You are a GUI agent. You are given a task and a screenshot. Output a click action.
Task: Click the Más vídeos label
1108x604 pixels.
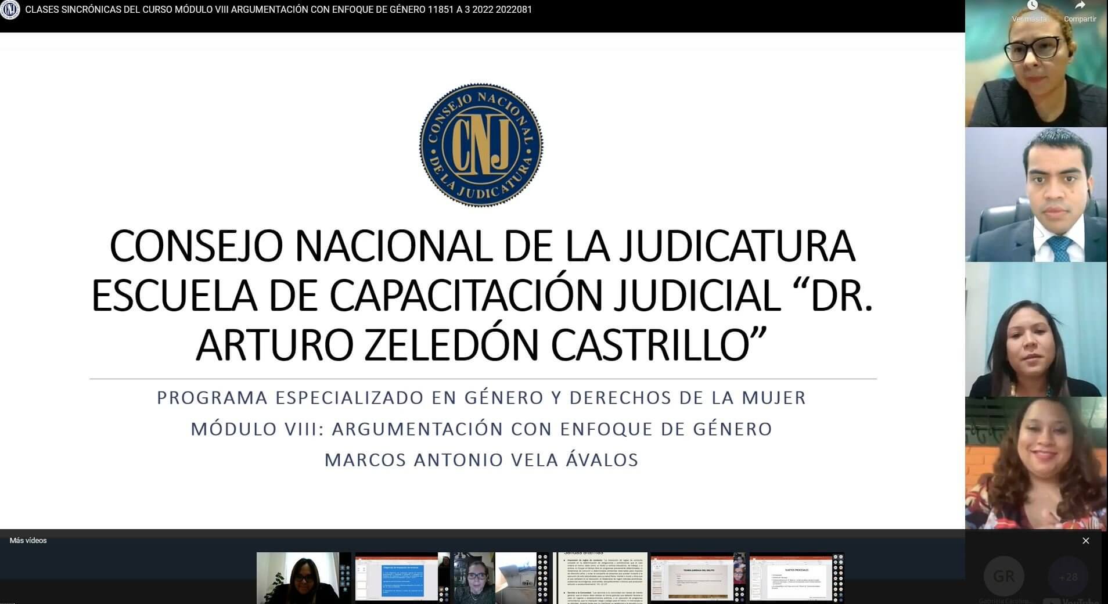tap(28, 541)
